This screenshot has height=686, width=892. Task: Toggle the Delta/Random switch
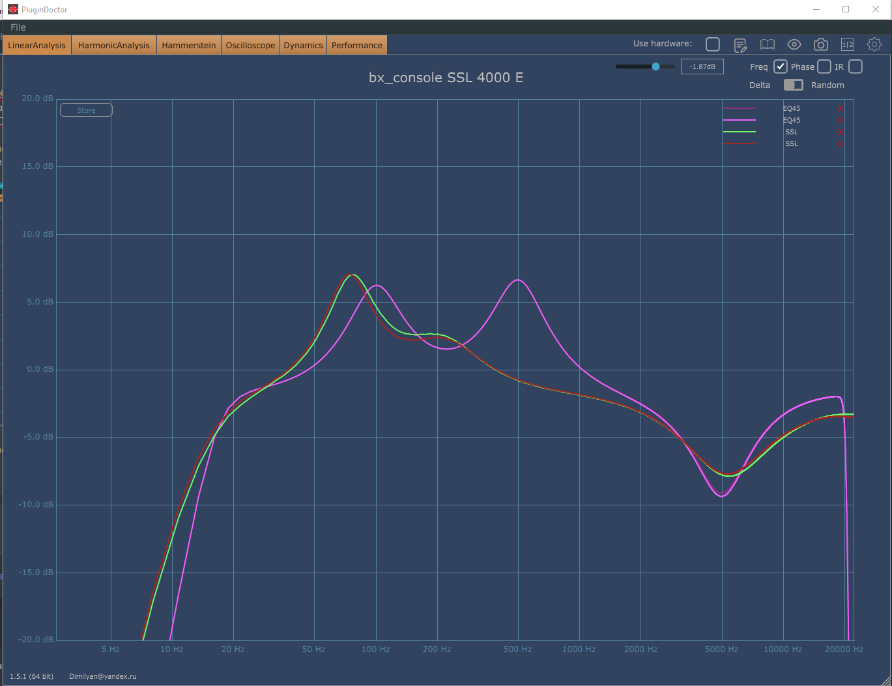point(793,85)
